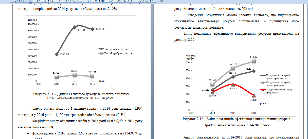The image size is (308, 139).
Task: Click the 'тис.грн/ особу' axis title
Action: [191, 57]
